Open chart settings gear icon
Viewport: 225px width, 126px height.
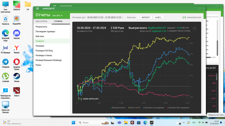click(194, 28)
